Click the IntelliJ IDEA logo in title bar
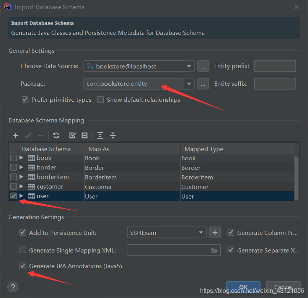 pos(8,7)
